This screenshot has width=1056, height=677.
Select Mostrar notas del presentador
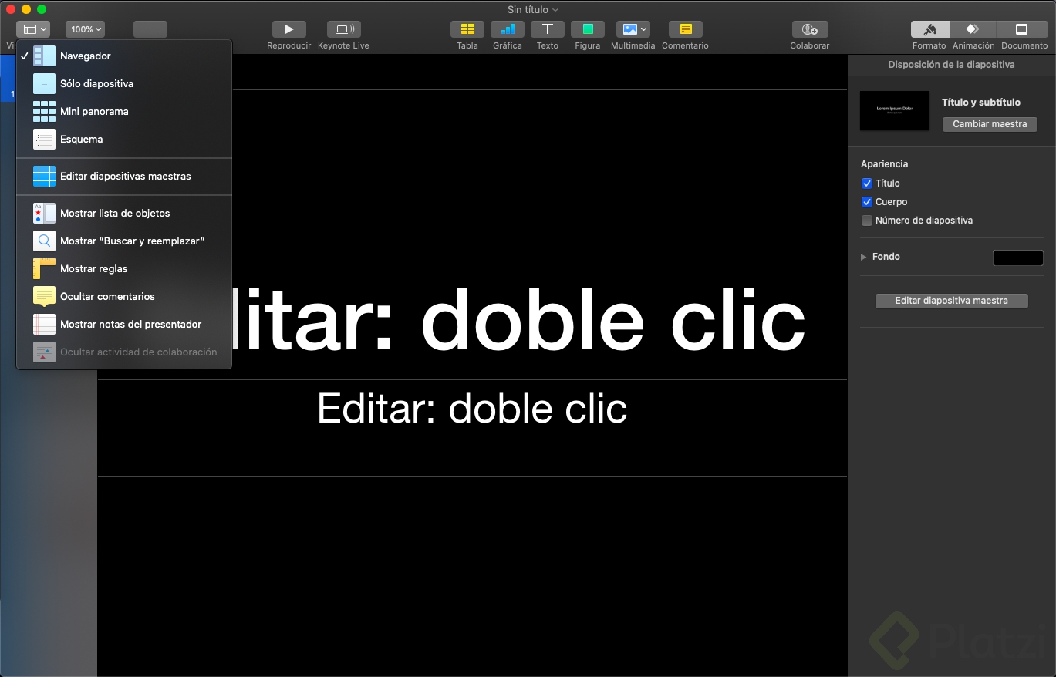coord(124,325)
